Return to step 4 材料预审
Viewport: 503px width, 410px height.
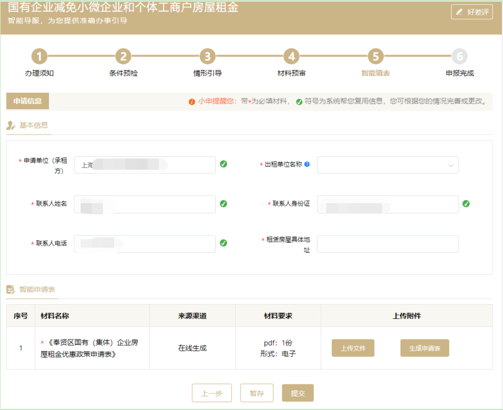click(291, 57)
